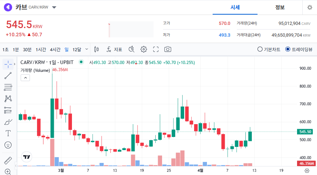
Task: Toggle fullscreen chart mode
Action: pos(156,49)
